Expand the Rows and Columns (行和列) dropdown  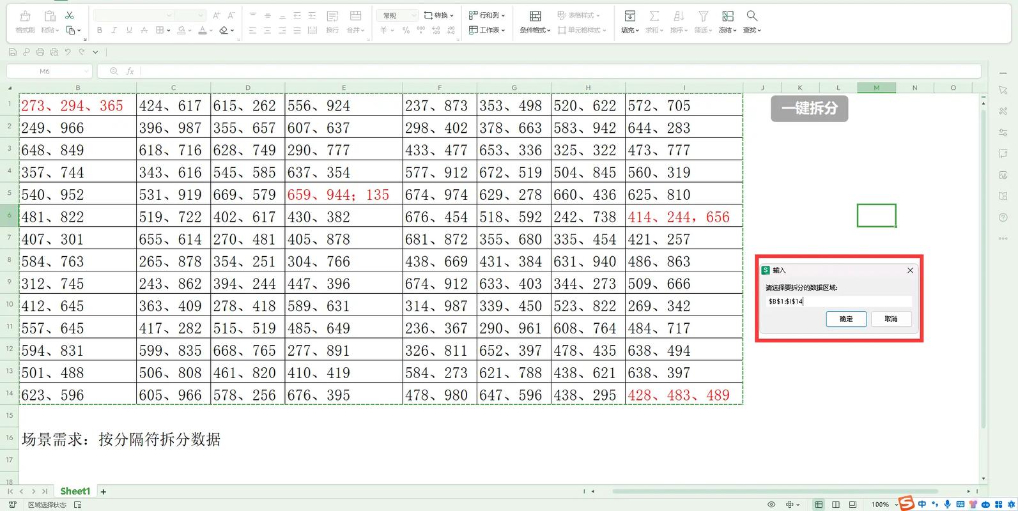click(x=487, y=15)
